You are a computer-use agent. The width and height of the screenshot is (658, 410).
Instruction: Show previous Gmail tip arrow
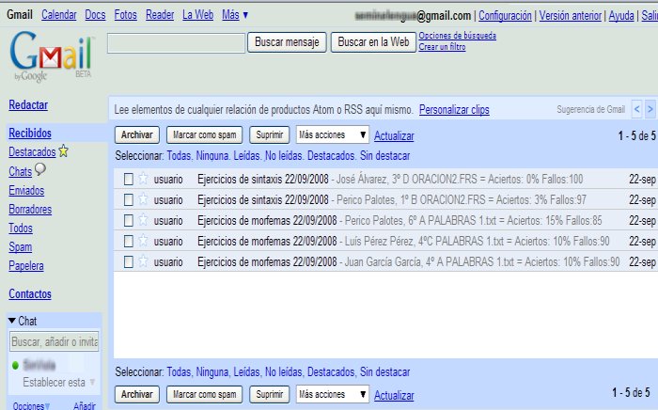click(x=637, y=109)
